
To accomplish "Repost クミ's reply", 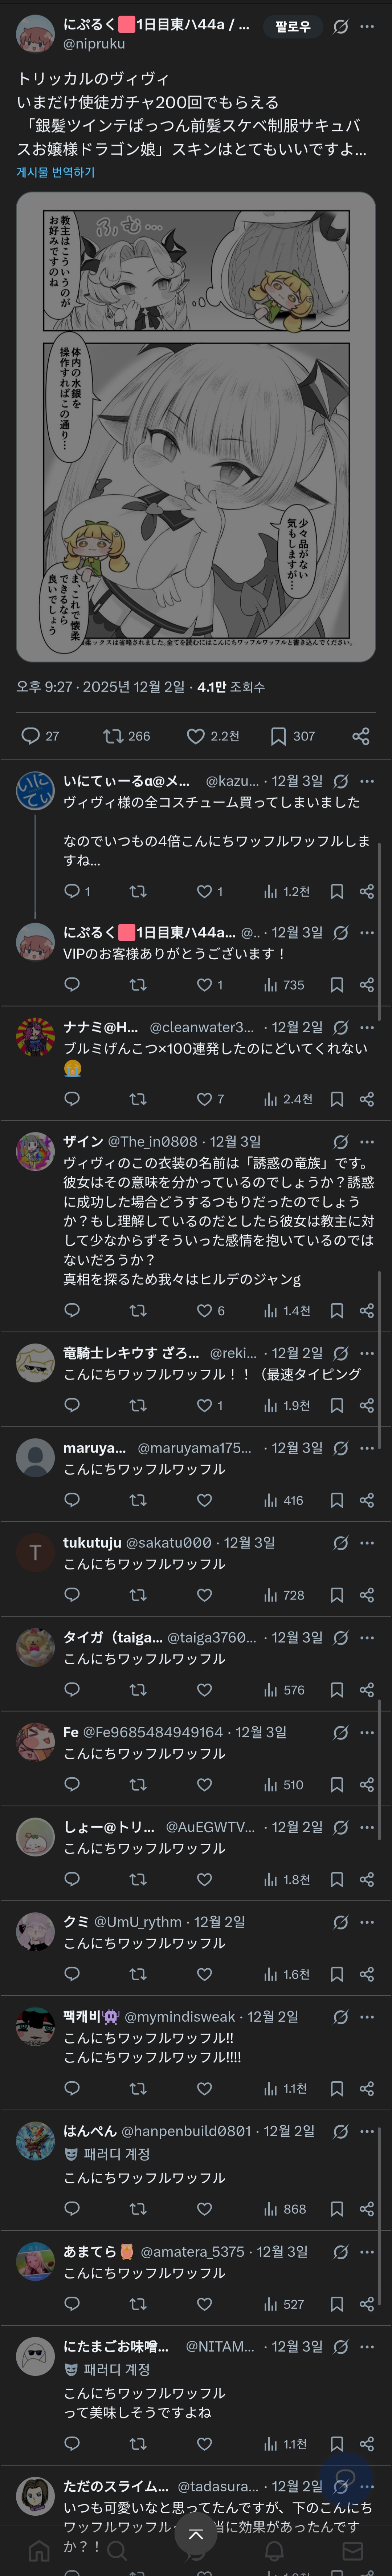I will click(x=138, y=1974).
